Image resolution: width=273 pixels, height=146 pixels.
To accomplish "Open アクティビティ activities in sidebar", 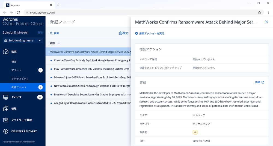I will click(x=20, y=79).
